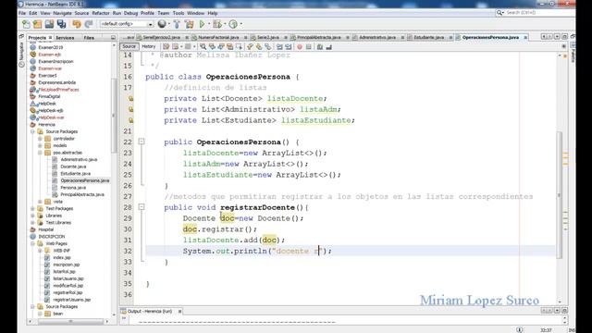Switch to the Files tab

pyautogui.click(x=89, y=38)
